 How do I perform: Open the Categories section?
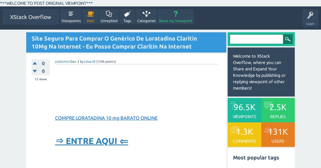pyautogui.click(x=146, y=17)
